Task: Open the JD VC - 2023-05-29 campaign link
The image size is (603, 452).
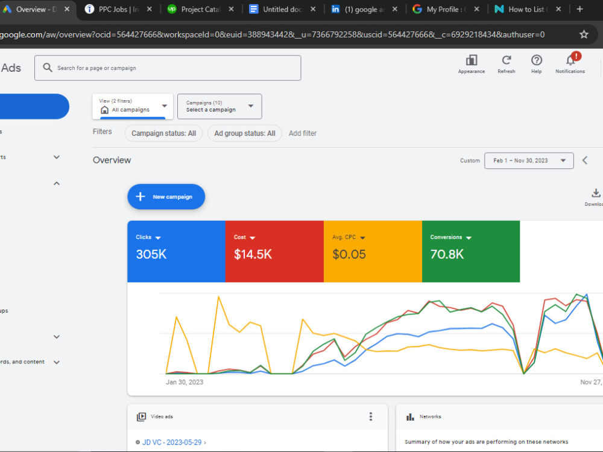Action: click(172, 442)
